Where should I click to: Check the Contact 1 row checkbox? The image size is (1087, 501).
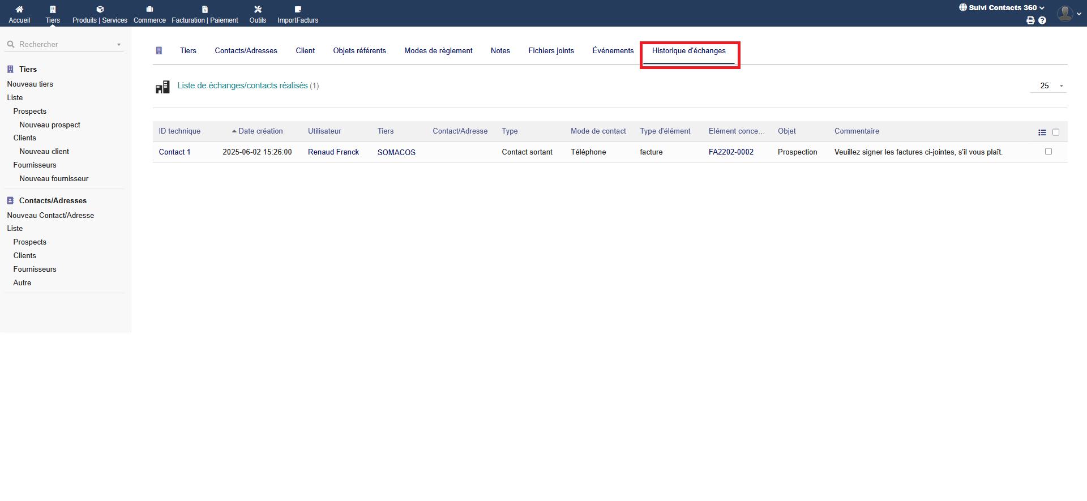point(1049,152)
